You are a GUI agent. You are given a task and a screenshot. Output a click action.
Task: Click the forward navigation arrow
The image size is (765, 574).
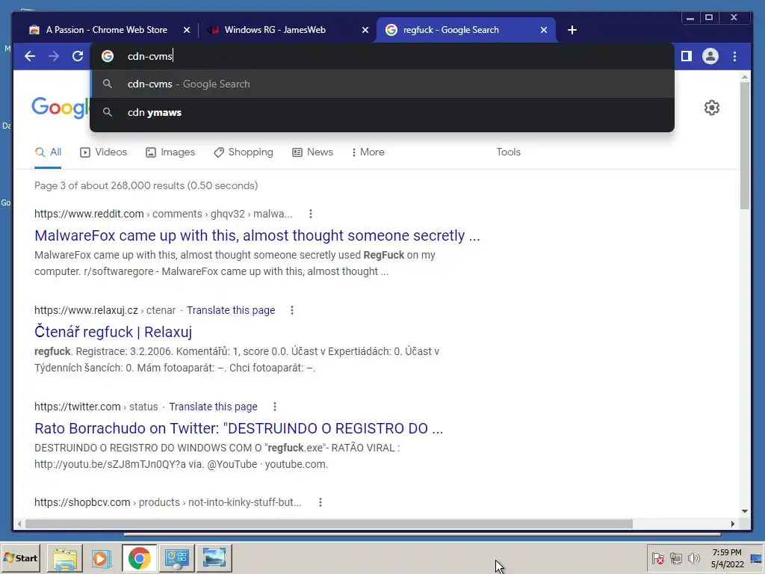point(54,56)
